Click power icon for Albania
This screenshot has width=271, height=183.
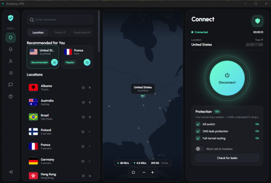(x=83, y=87)
